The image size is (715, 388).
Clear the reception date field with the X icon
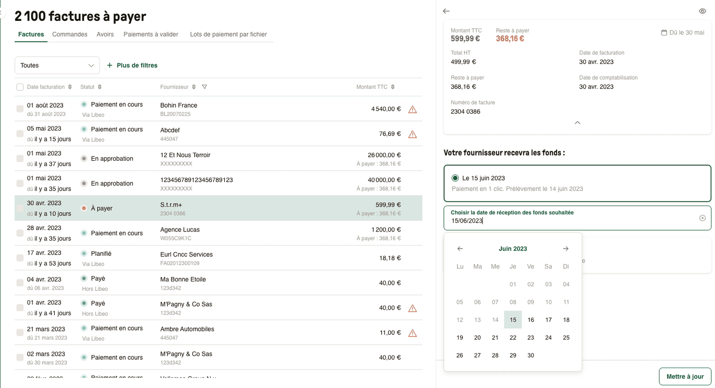702,218
